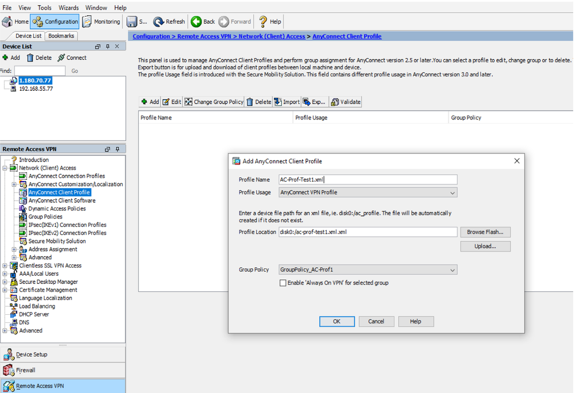Open the View menu

pyautogui.click(x=25, y=7)
